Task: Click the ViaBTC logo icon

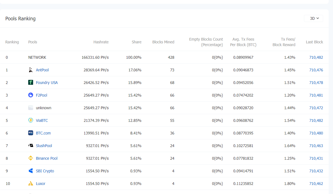Action: coord(31,120)
